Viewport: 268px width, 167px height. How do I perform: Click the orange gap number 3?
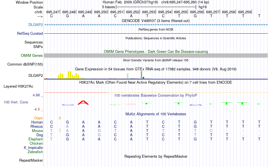(60, 118)
